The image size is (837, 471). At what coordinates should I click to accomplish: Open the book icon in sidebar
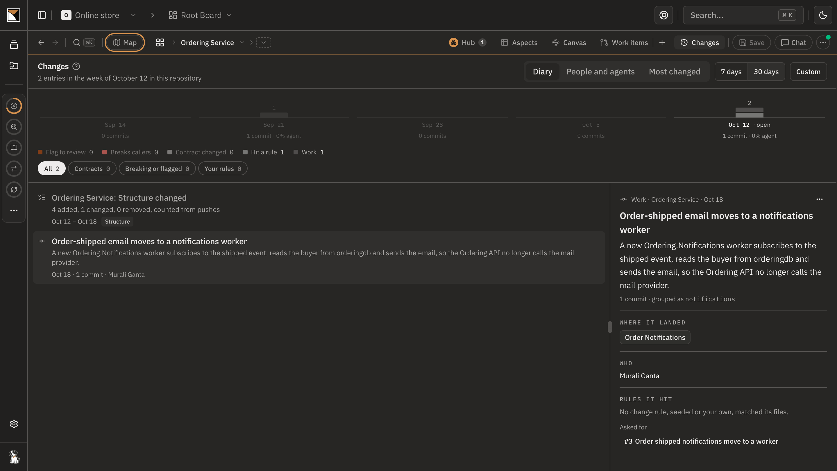[x=14, y=148]
